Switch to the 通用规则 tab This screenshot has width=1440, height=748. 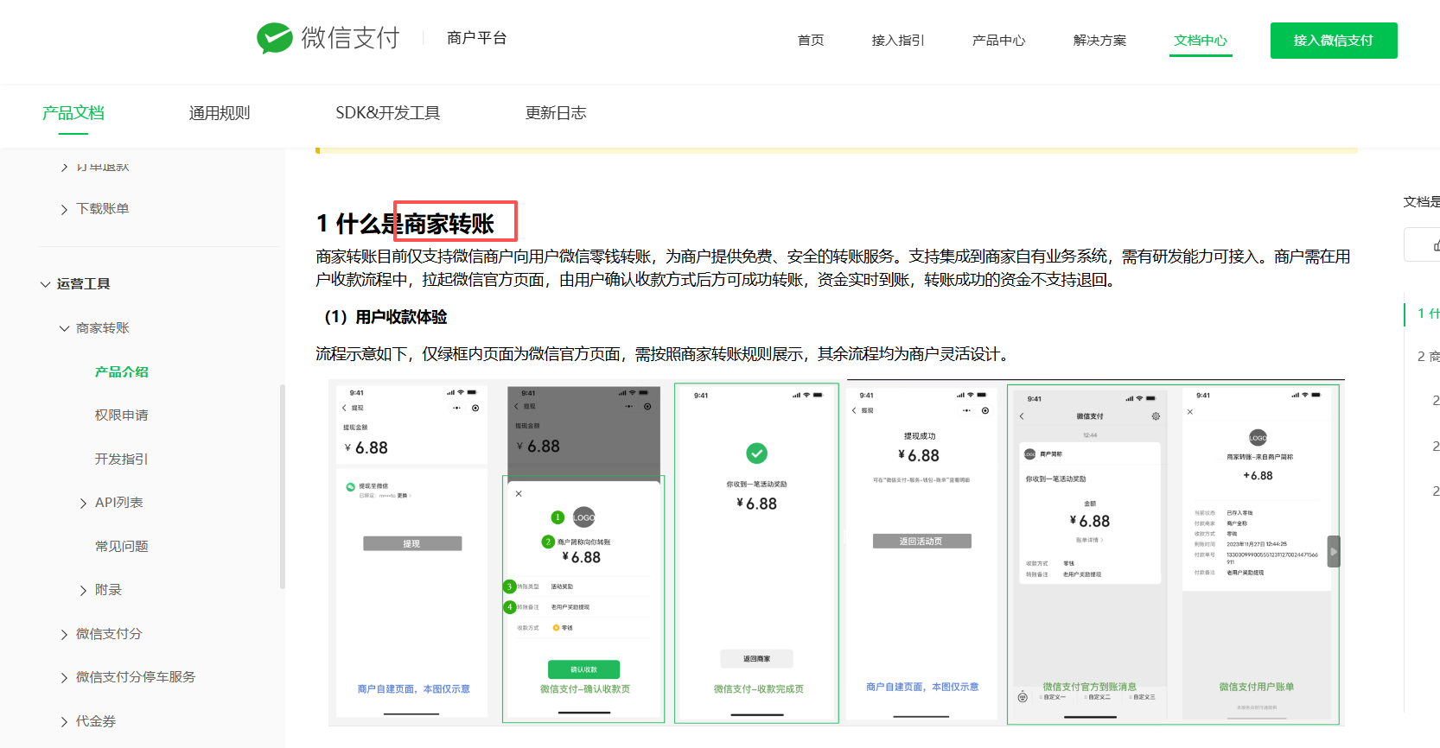click(220, 113)
